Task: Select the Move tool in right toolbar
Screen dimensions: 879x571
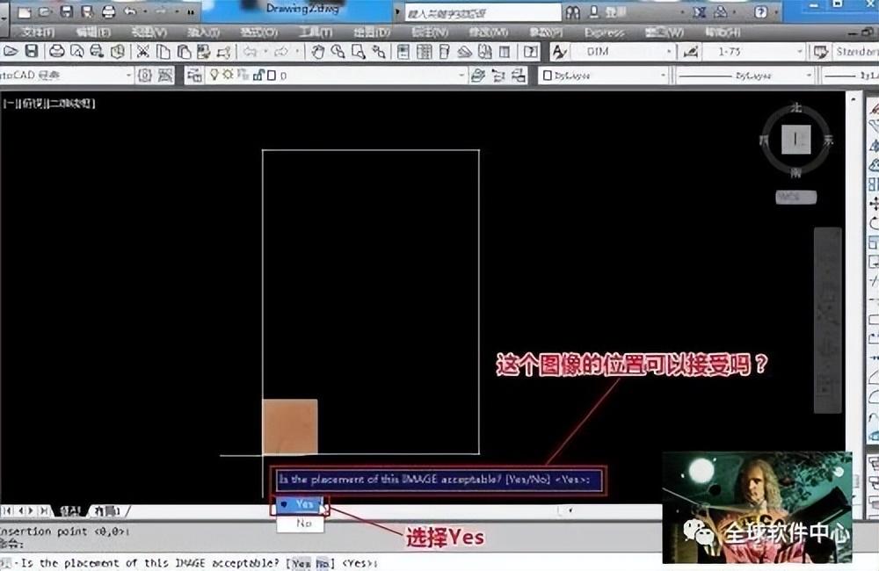Action: pos(874,204)
